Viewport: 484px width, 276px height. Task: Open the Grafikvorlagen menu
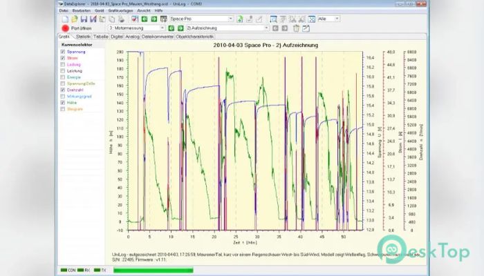(120, 10)
